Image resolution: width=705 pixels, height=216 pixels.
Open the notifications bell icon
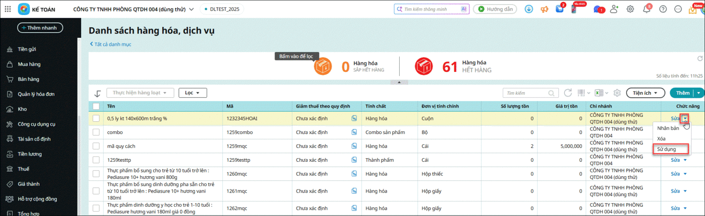[x=646, y=9]
